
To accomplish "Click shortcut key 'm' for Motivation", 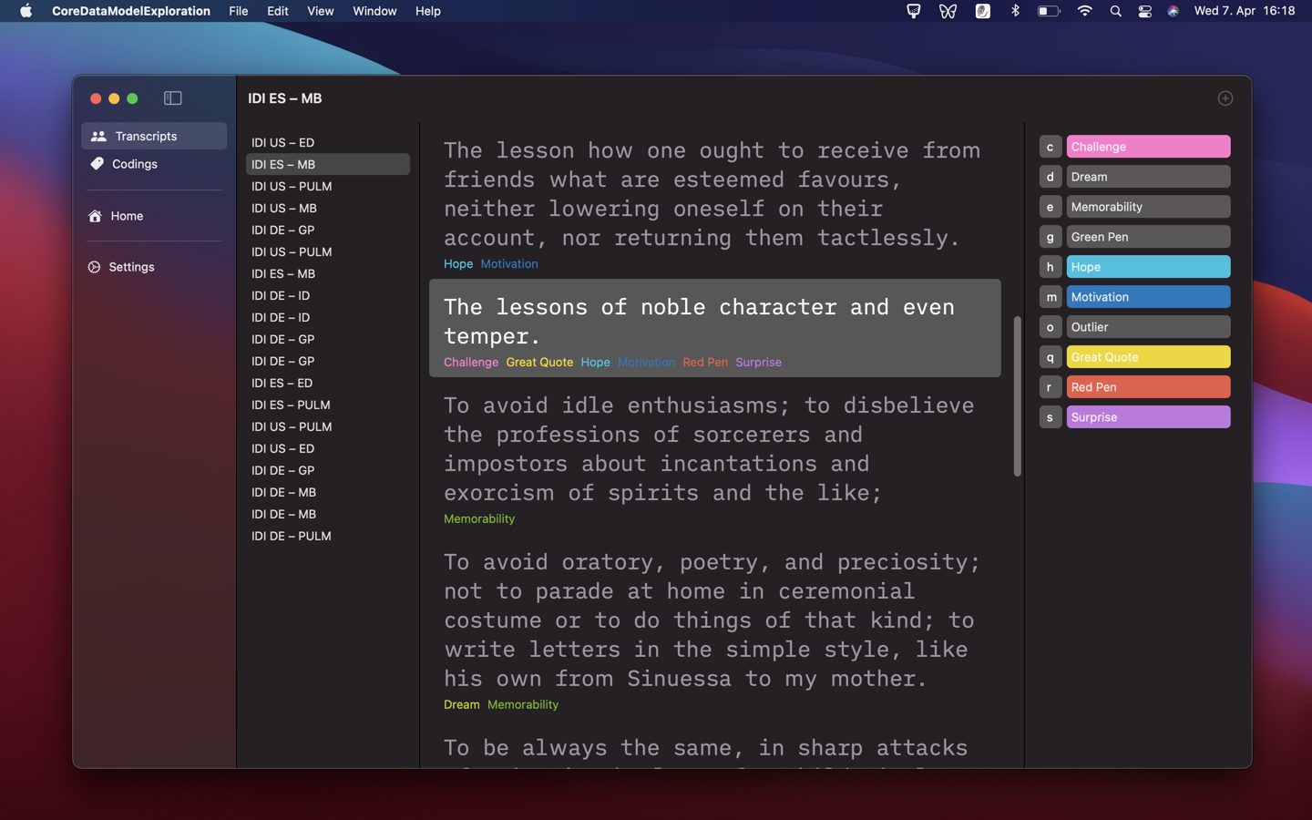I will pyautogui.click(x=1051, y=297).
